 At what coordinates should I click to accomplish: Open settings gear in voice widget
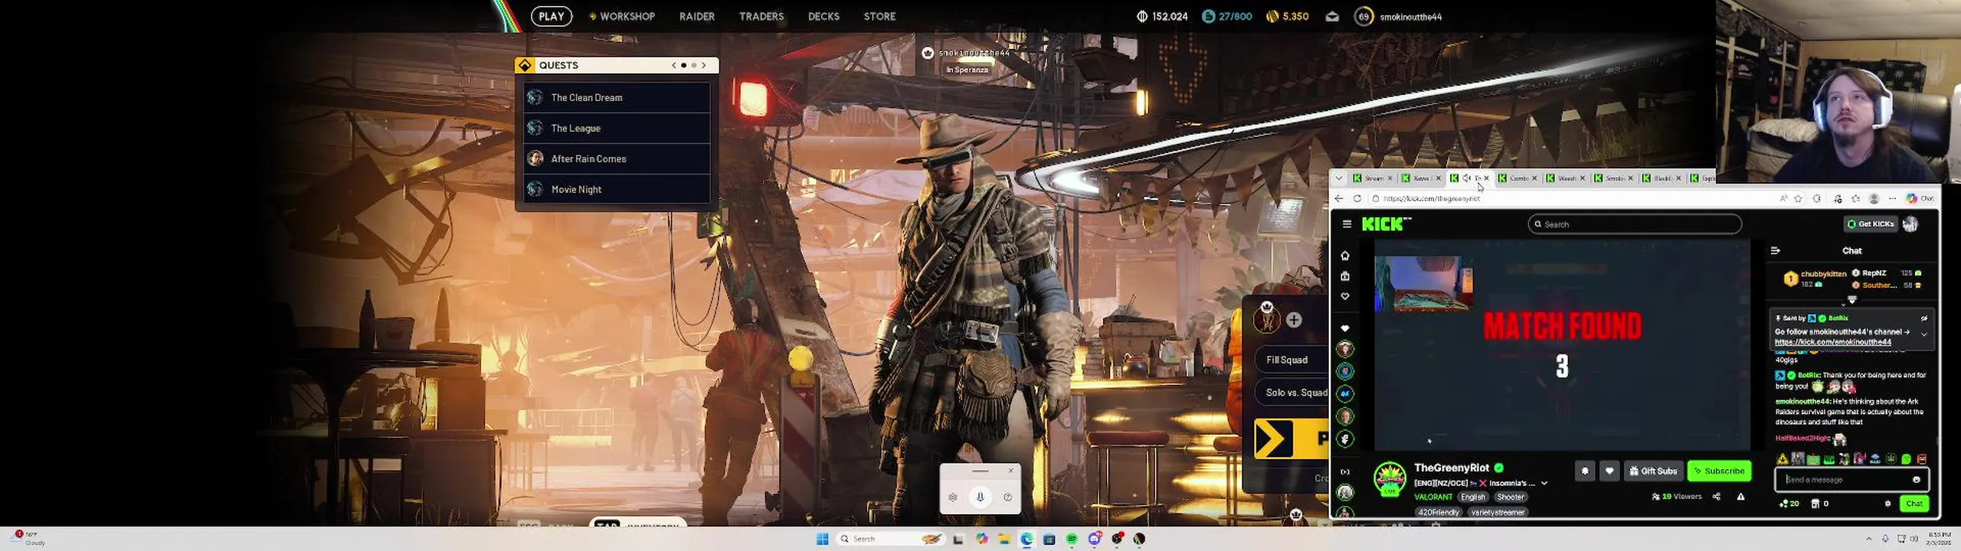pyautogui.click(x=953, y=497)
